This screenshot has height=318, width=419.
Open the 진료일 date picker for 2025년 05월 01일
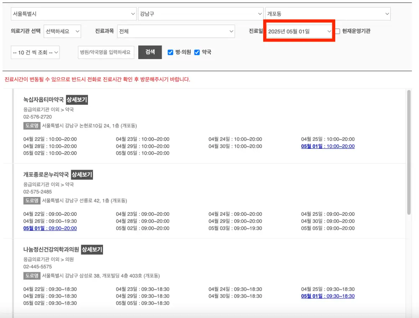coord(299,31)
